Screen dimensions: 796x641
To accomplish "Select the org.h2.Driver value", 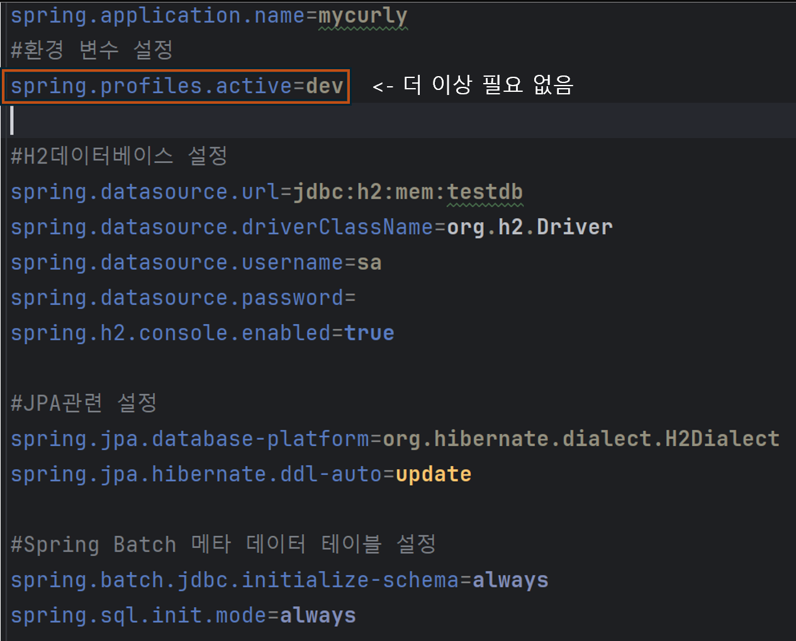I will pos(530,227).
